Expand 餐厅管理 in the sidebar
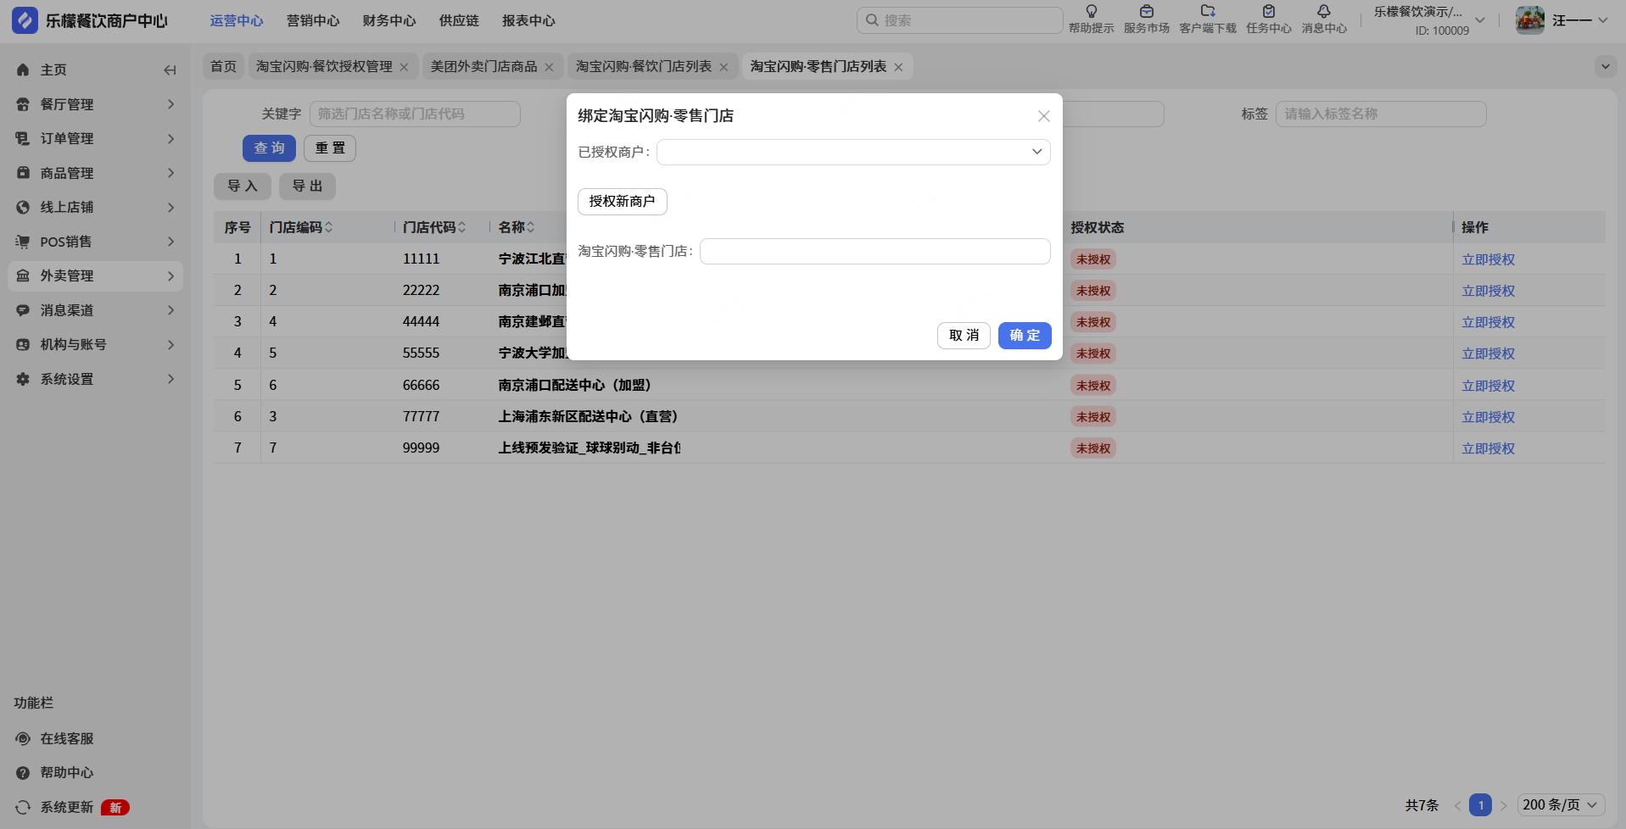This screenshot has width=1626, height=829. 95,104
